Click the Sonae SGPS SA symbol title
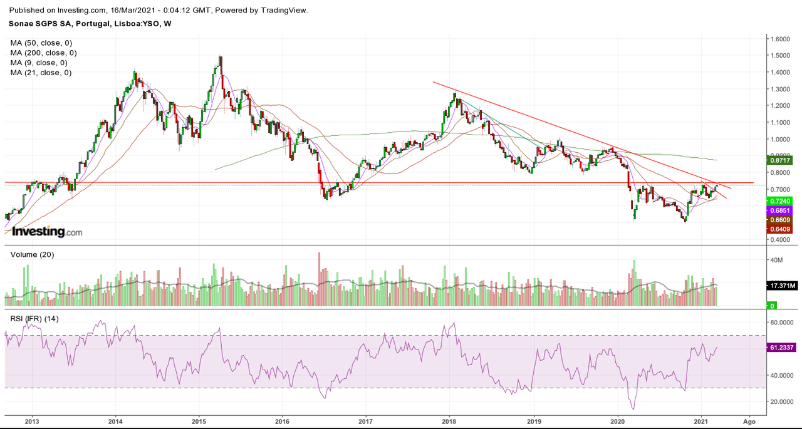The width and height of the screenshot is (802, 429). pyautogui.click(x=91, y=24)
